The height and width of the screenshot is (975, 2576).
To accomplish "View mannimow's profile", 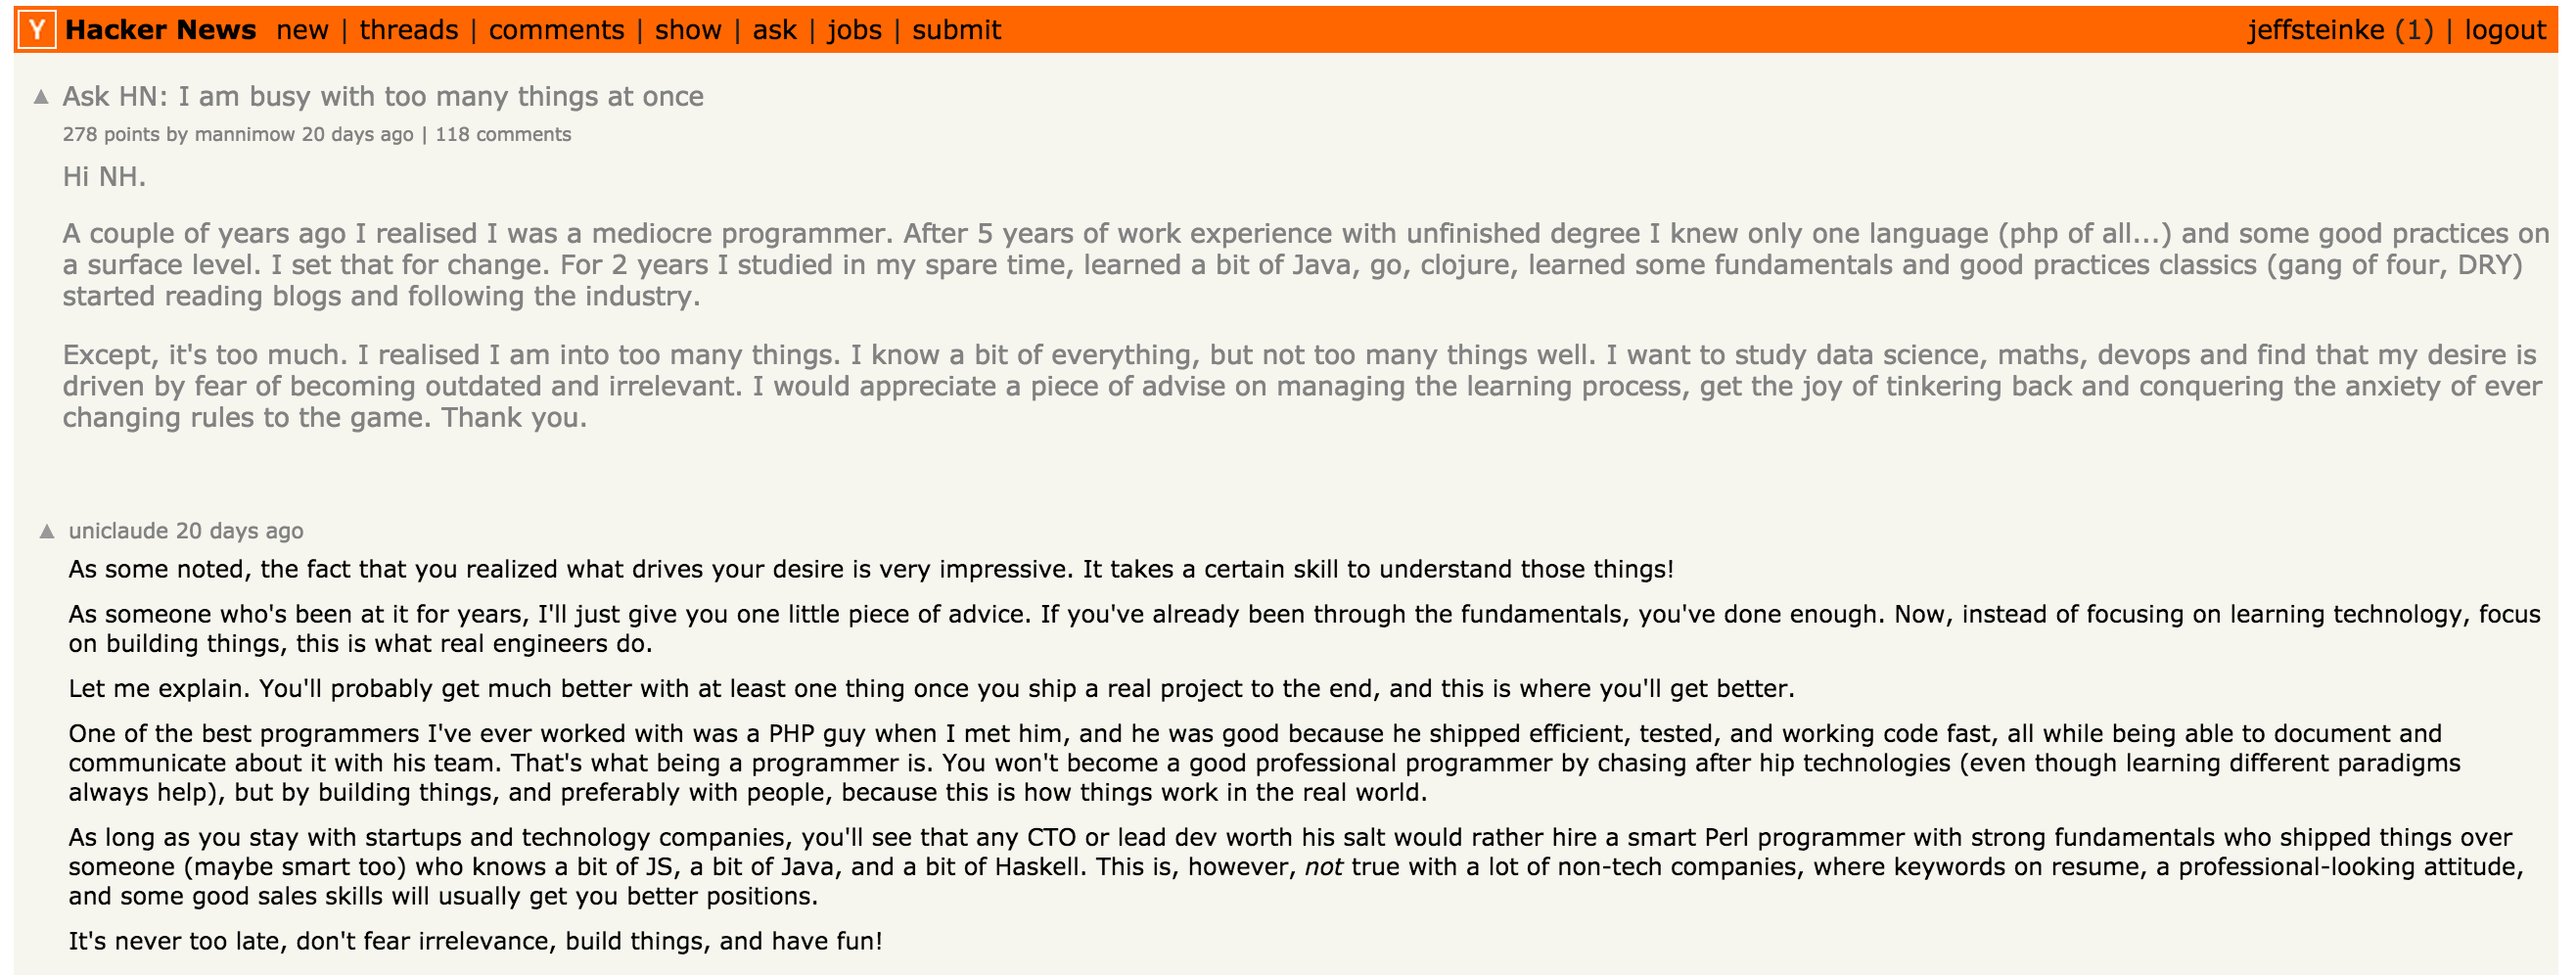I will coord(245,134).
